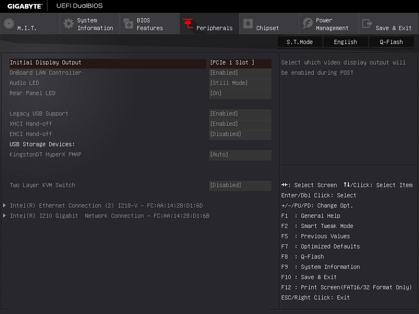
Task: Expand Intel I210 Gigabit Network Connection entry
Action: tap(110, 216)
